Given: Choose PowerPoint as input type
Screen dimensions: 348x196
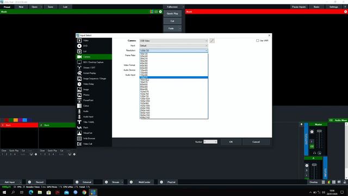Looking at the screenshot, I should (94, 100).
